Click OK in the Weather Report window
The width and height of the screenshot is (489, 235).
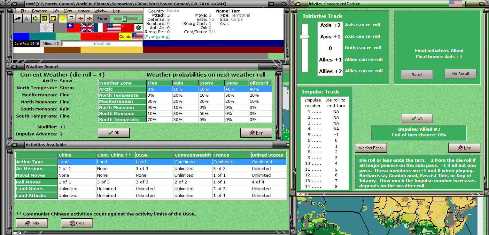point(113,133)
